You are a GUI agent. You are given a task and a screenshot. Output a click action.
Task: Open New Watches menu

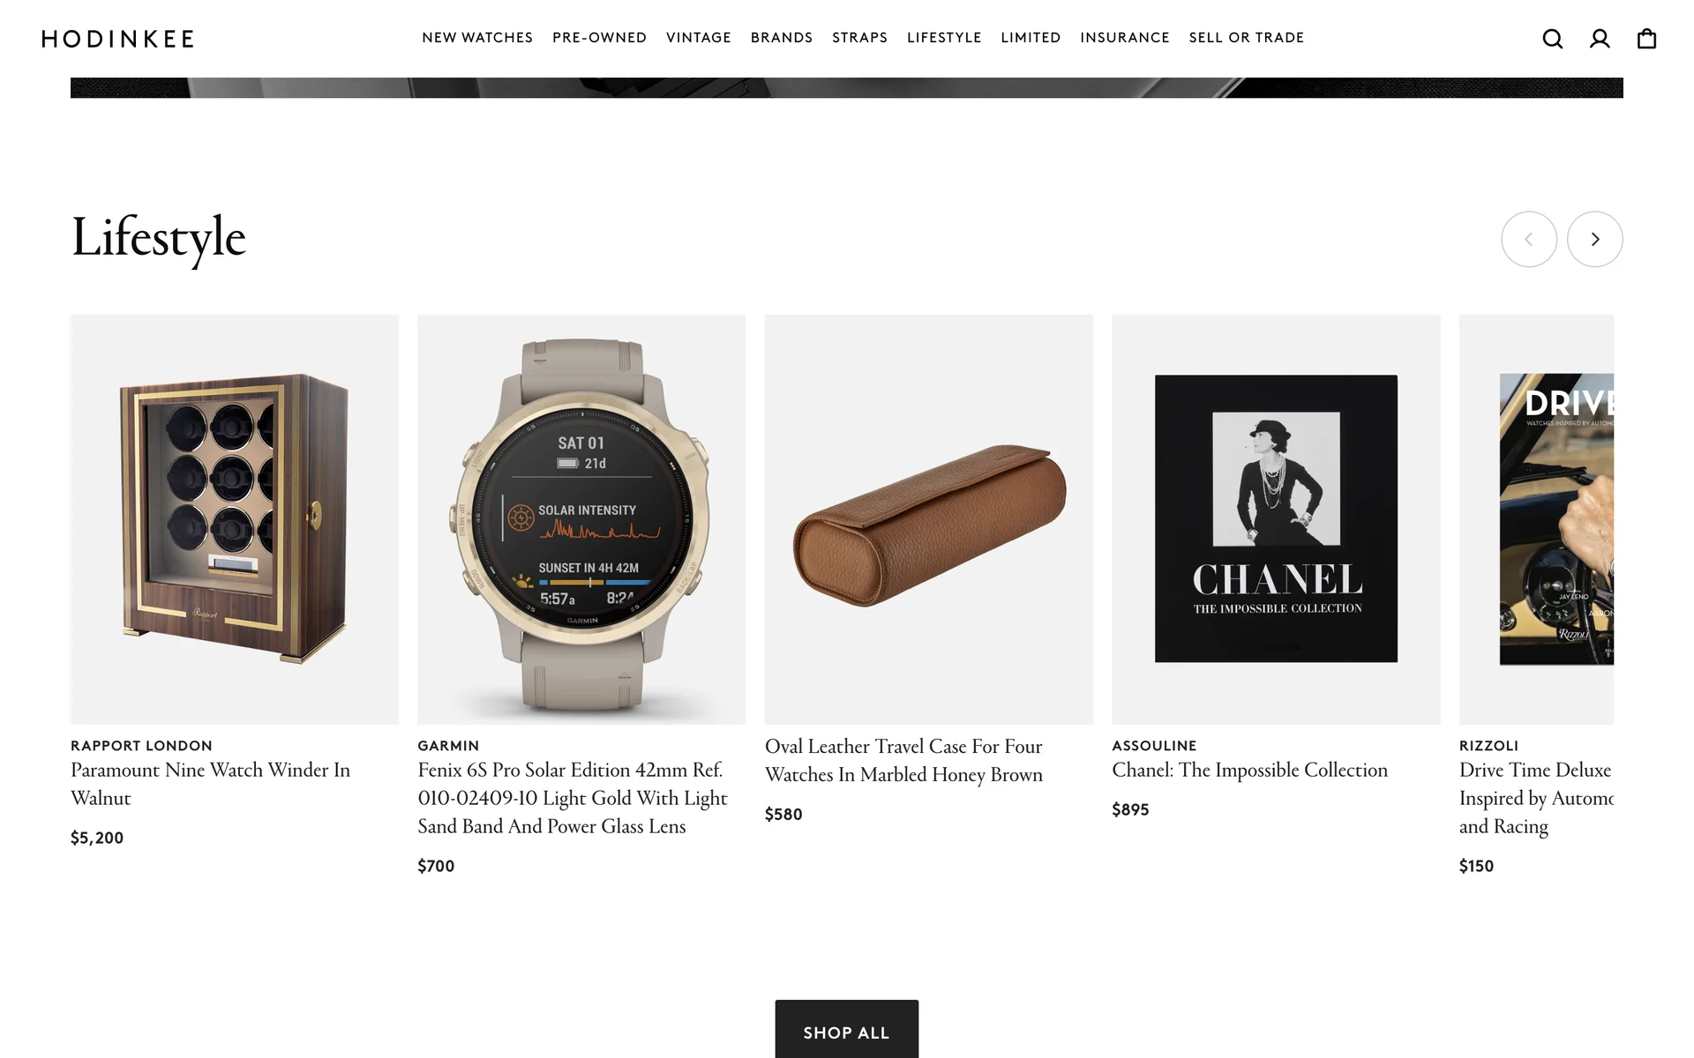pos(477,38)
